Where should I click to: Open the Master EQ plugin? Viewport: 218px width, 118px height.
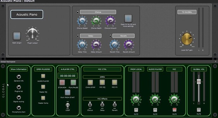coord(43,87)
